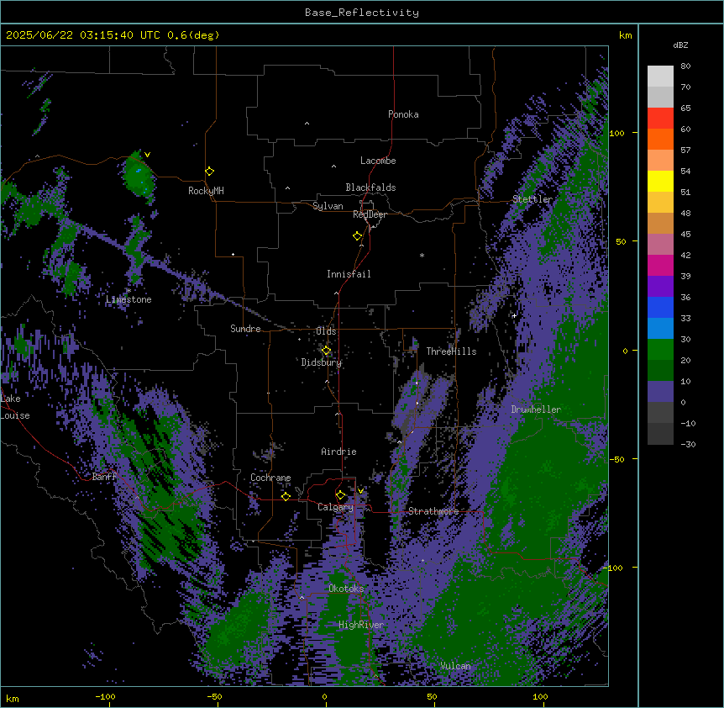724x708 pixels.
Task: Click the violet 36-39 dBZ legend swatch
Action: 660,287
